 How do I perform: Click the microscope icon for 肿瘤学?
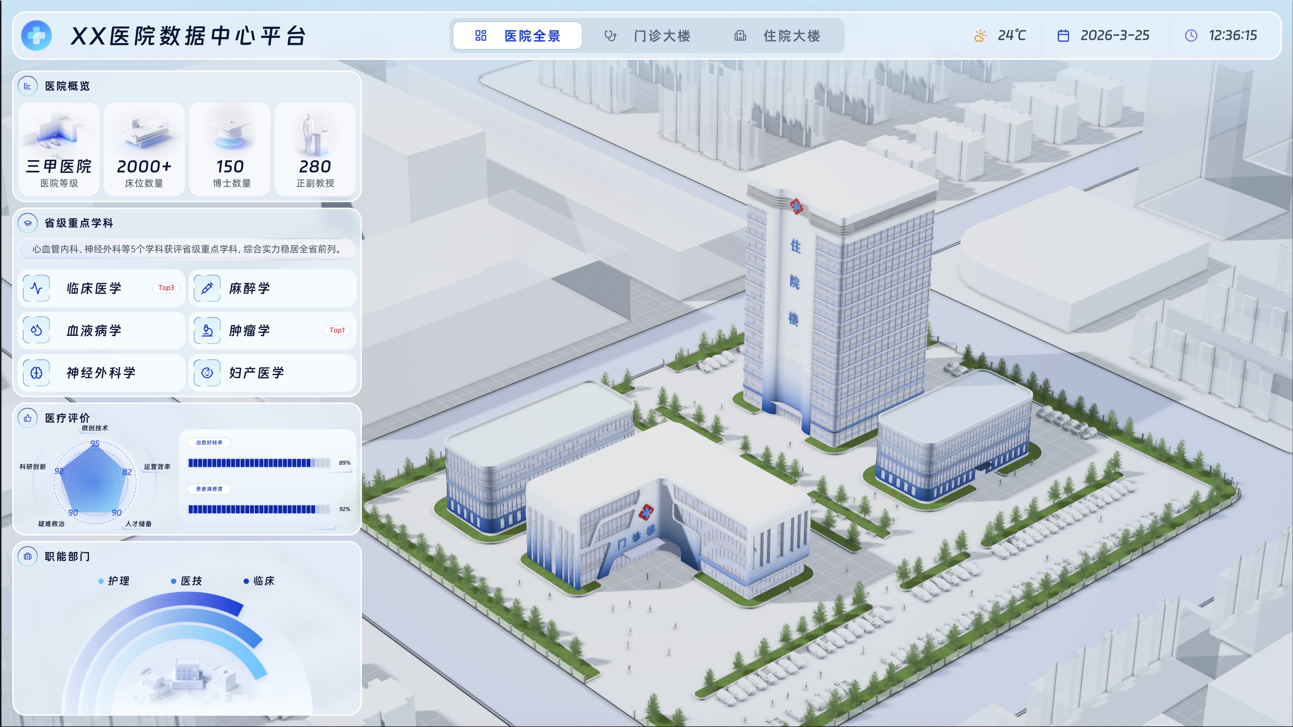[x=207, y=330]
